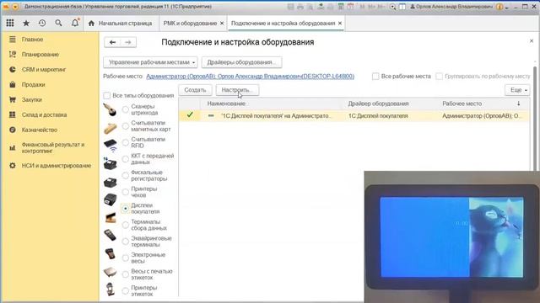Toggle Все типы оборудования checkbox
Image resolution: width=540 pixels, height=303 pixels.
107,95
